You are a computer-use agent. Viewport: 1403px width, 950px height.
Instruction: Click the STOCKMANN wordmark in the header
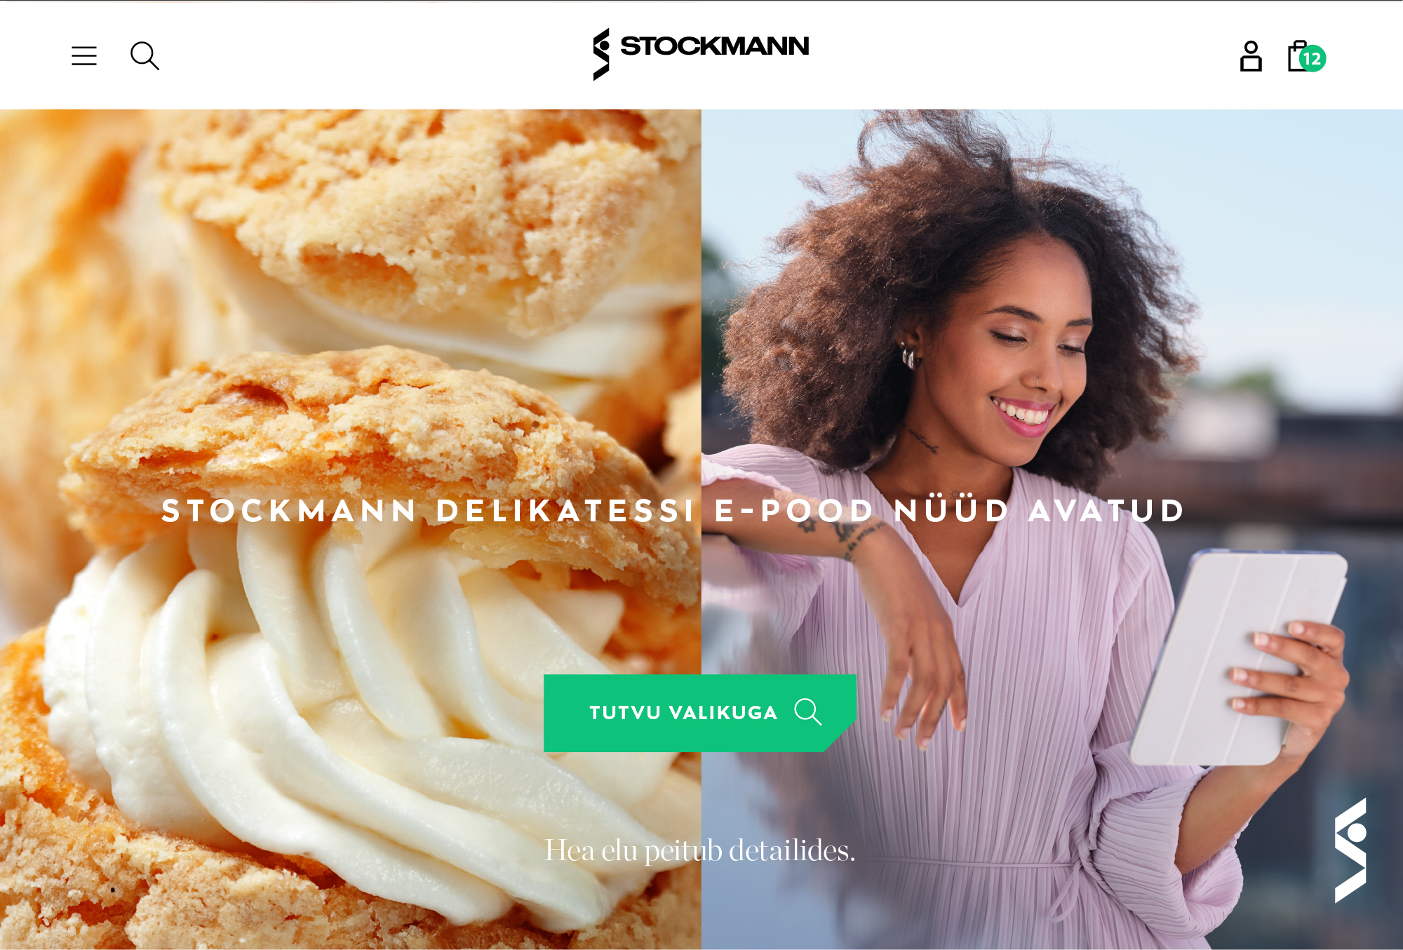714,46
